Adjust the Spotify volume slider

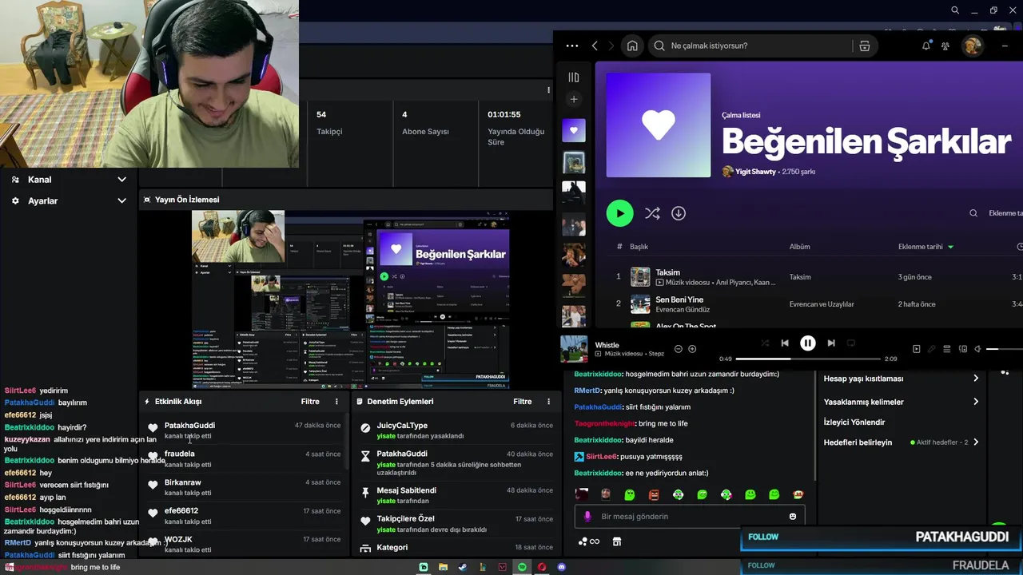1005,349
